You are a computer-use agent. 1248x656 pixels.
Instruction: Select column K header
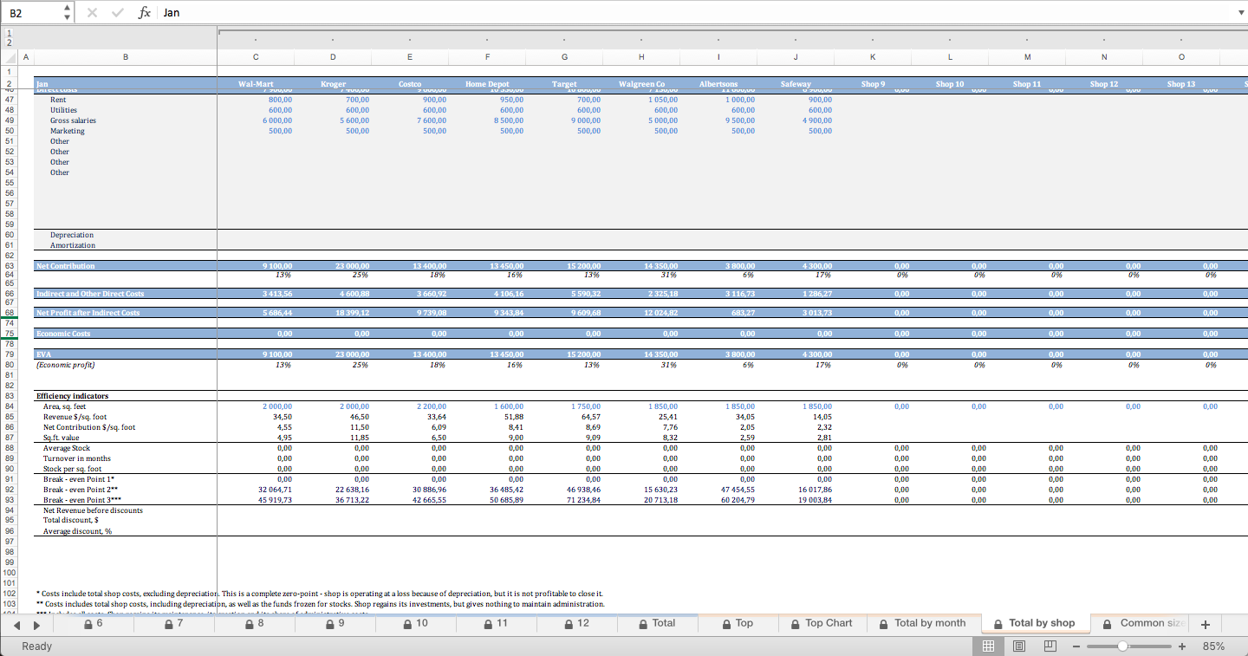point(873,57)
